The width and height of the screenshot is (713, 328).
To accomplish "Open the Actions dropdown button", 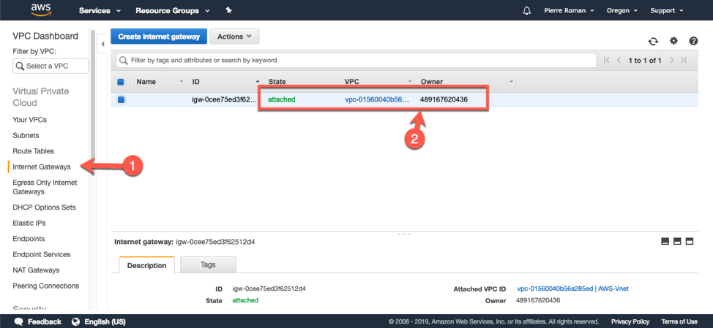I will (x=234, y=37).
